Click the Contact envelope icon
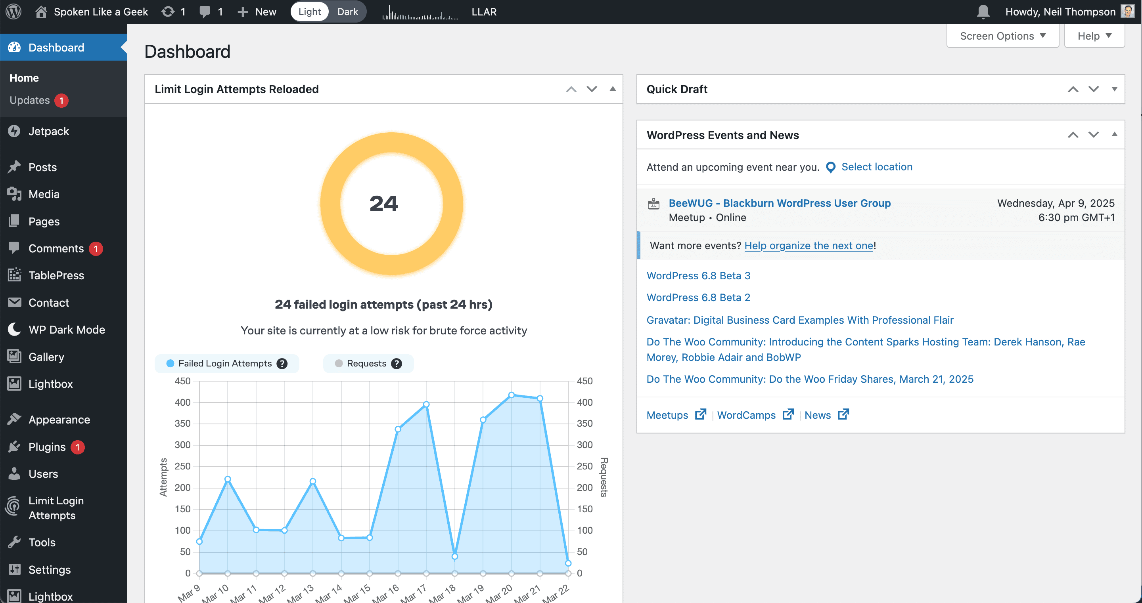Image resolution: width=1142 pixels, height=603 pixels. (x=14, y=303)
